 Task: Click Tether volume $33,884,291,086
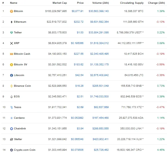99,33
